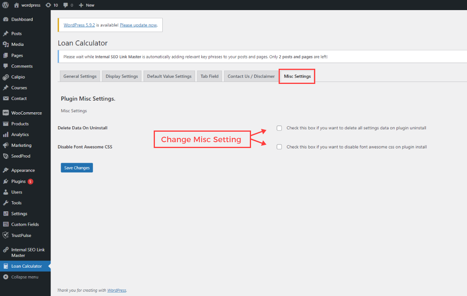Open the Appearance menu label
467x296 pixels.
coord(23,170)
